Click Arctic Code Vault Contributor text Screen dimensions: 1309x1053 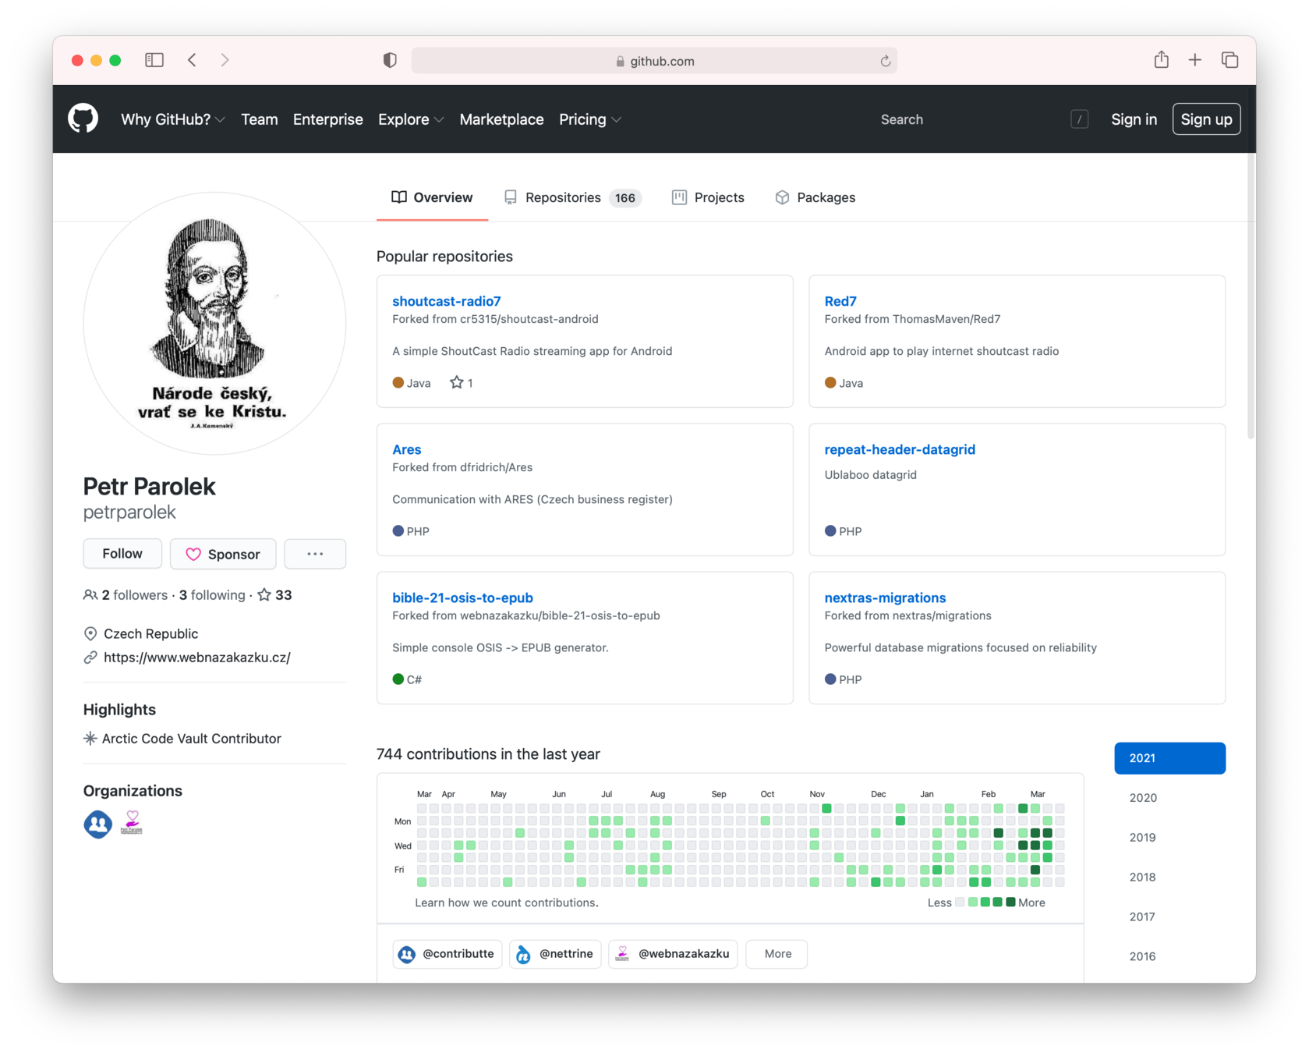[x=192, y=739]
